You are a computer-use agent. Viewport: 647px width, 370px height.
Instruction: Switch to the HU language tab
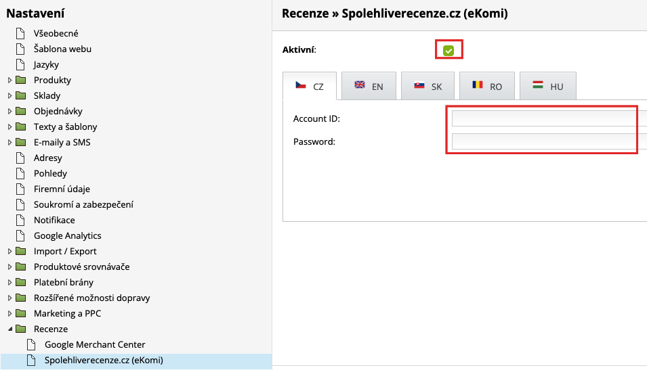(x=548, y=86)
